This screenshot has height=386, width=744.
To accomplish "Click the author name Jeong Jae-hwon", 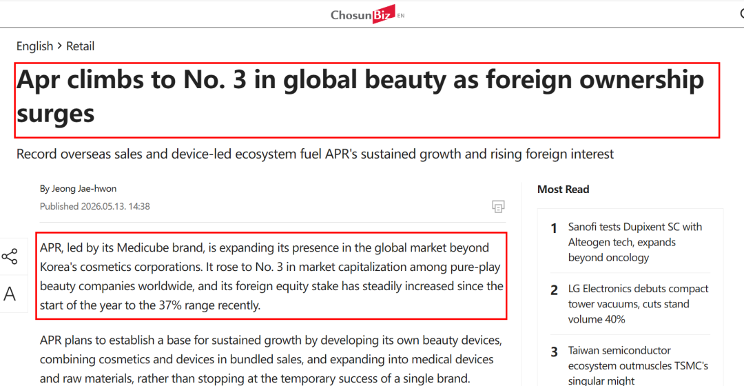I will point(84,188).
